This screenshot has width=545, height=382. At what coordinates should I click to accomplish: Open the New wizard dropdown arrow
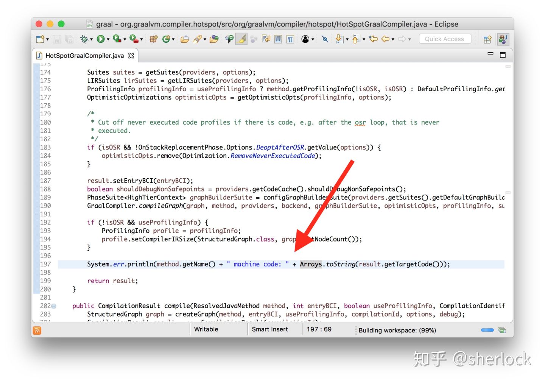tap(47, 39)
